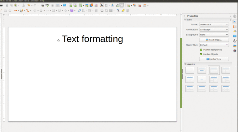The image size is (238, 132).
Task: Click the Special Character omega icon
Action: pos(106,5)
